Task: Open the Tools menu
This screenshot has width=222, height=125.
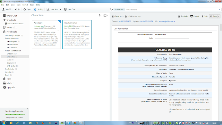Action: pyautogui.click(x=32, y=5)
